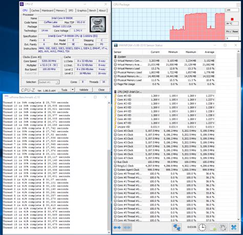Click the graph maximum value field showing 100
243x235 pixels.
[x=232, y=10]
